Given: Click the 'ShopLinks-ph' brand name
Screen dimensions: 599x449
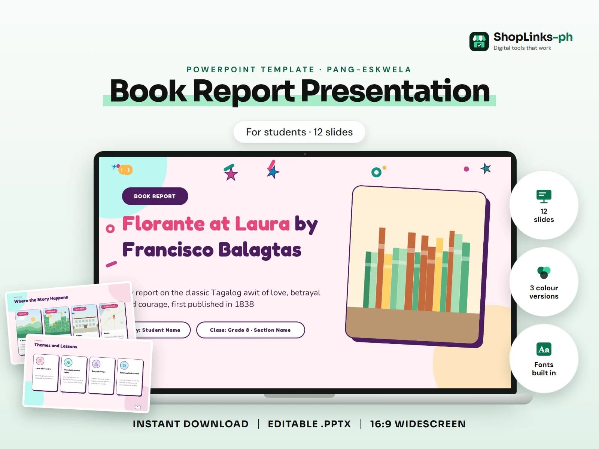Looking at the screenshot, I should click(533, 37).
